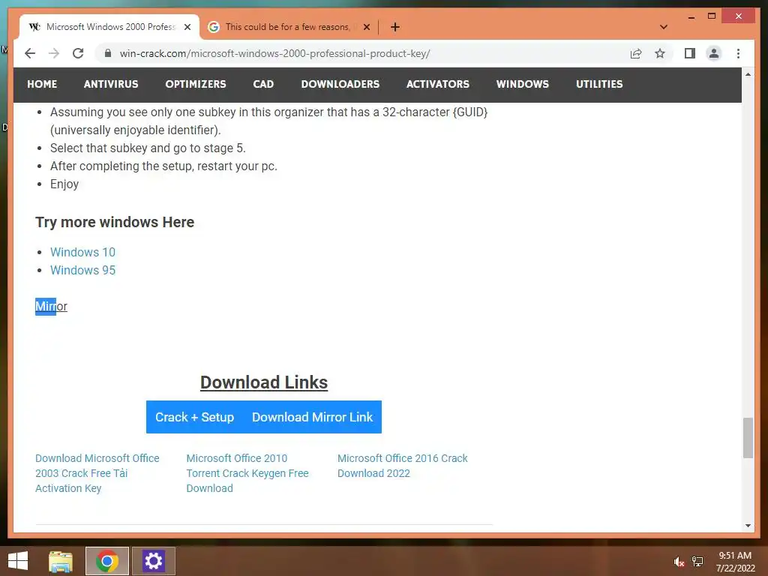Open the UTILITIES menu item
Viewport: 768px width, 576px height.
[599, 84]
